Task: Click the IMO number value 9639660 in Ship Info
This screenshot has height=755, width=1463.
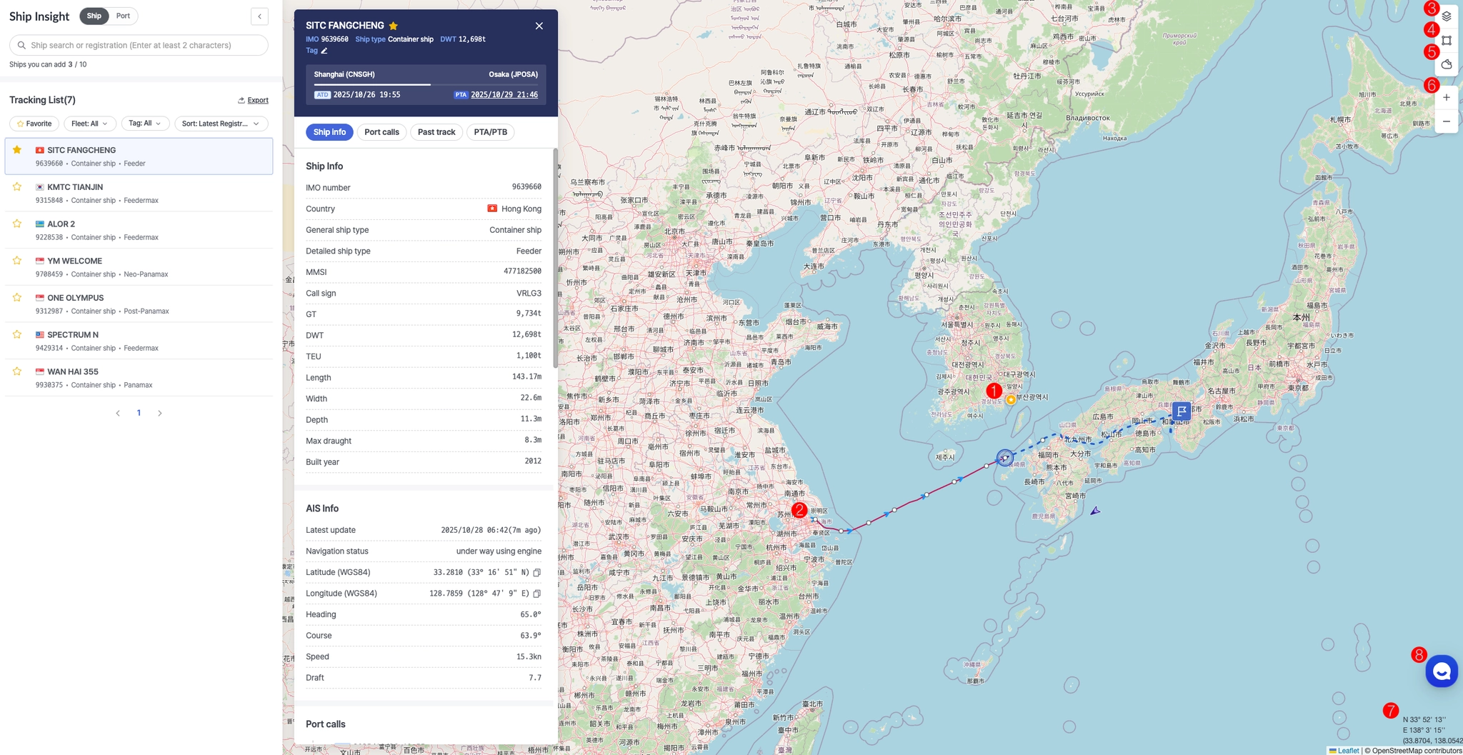Action: [526, 187]
